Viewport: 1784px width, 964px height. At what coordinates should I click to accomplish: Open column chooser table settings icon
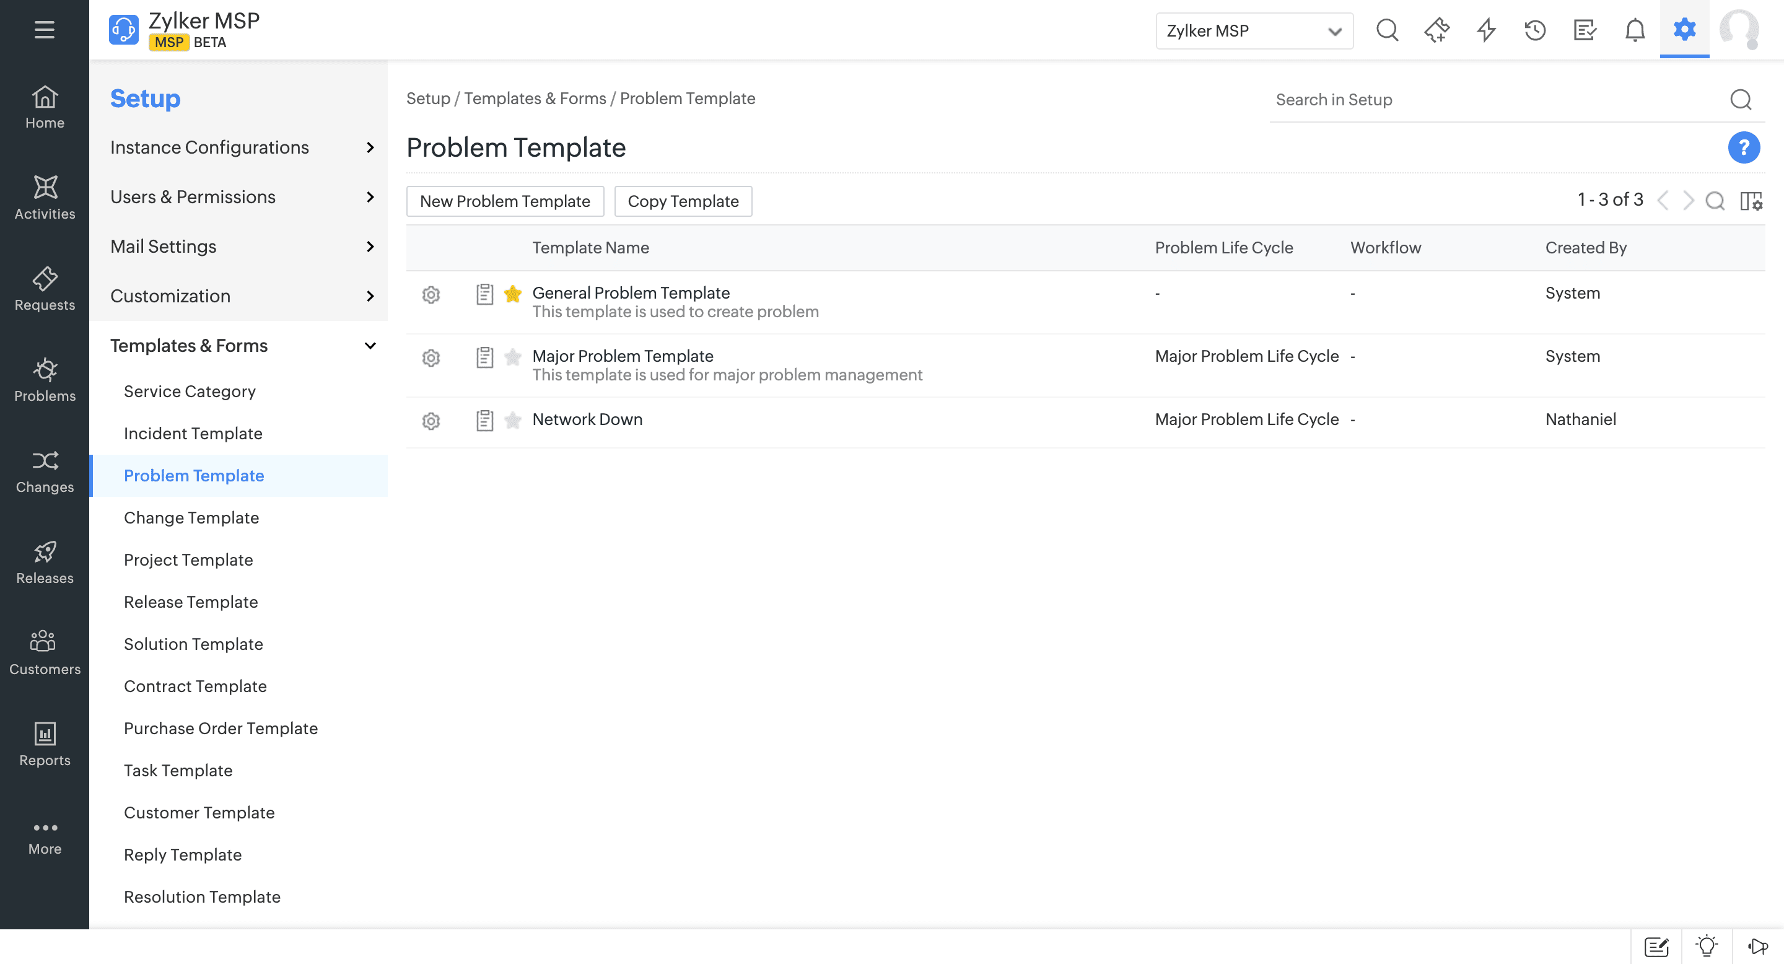(1751, 201)
